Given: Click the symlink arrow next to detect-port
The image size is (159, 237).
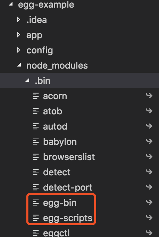Looking at the screenshot, I should [x=149, y=187].
